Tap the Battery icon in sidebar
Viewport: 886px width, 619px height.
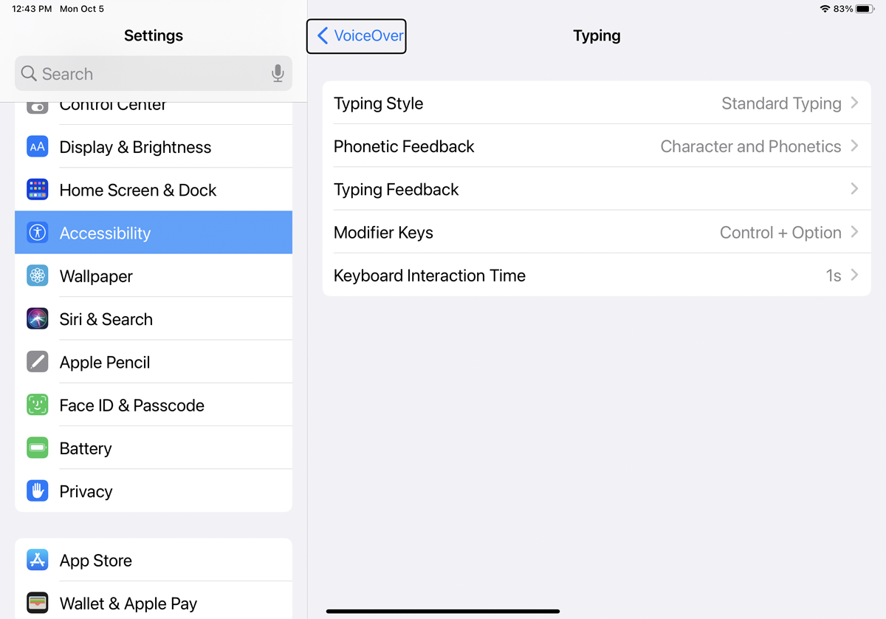tap(38, 448)
